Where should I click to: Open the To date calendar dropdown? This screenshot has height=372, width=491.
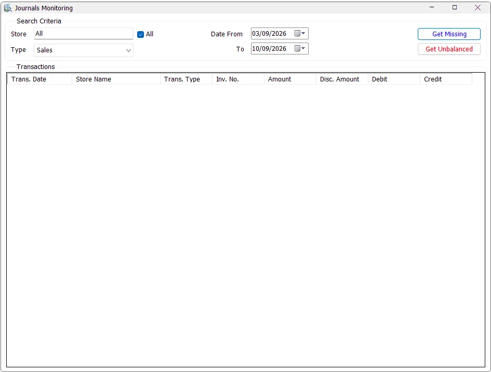pyautogui.click(x=300, y=48)
